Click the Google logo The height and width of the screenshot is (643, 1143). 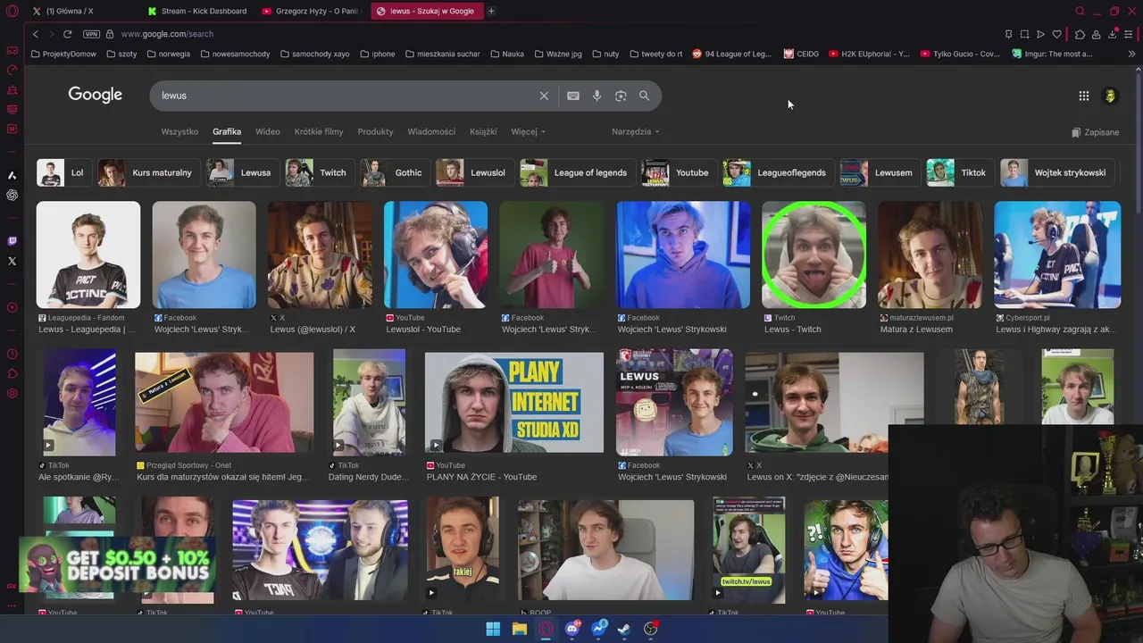(95, 95)
